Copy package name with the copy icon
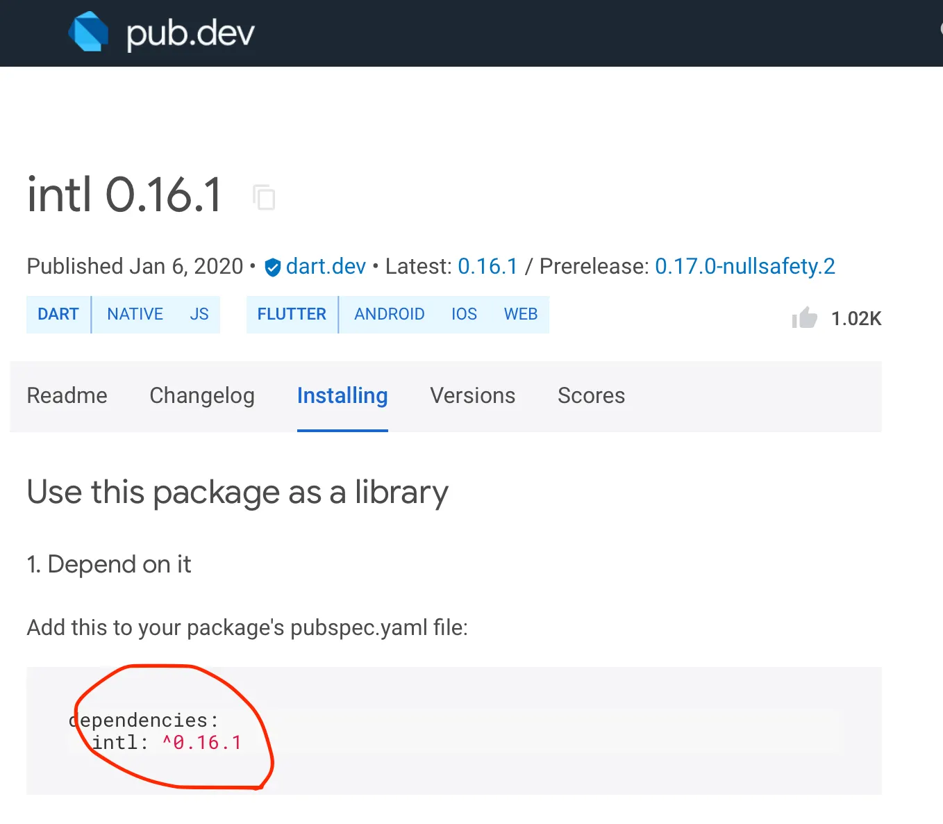Image resolution: width=943 pixels, height=824 pixels. (x=264, y=197)
